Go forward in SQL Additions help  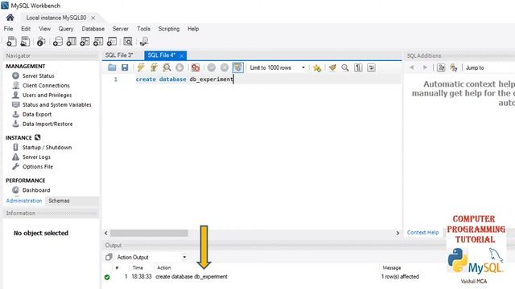425,67
